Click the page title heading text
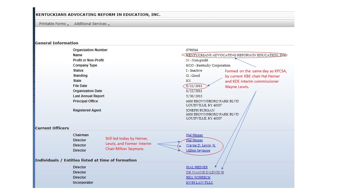Screen dimensions: 347x195 98,15
